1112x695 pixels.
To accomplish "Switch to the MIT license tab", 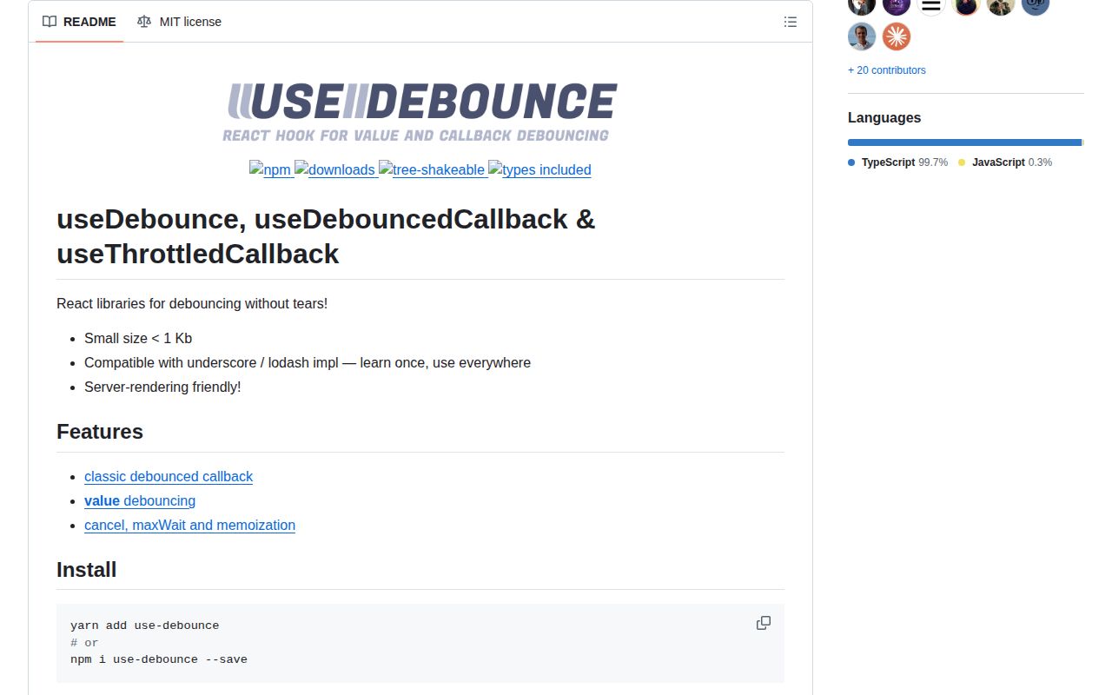I will pos(179,22).
